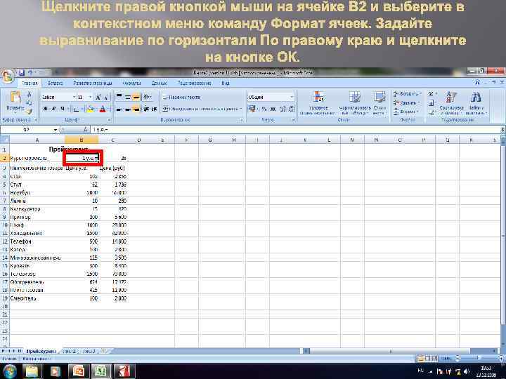Open the text orientation options
Screen dimensions: 506x379
[148, 97]
